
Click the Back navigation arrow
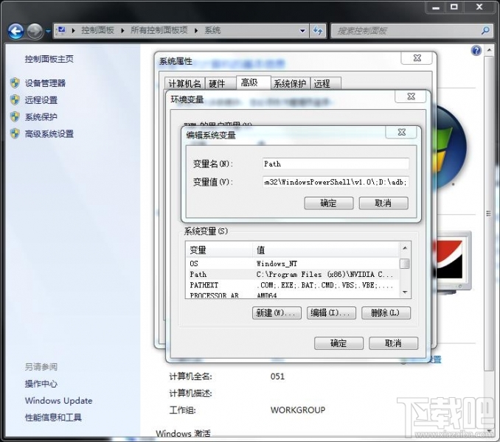(x=15, y=31)
